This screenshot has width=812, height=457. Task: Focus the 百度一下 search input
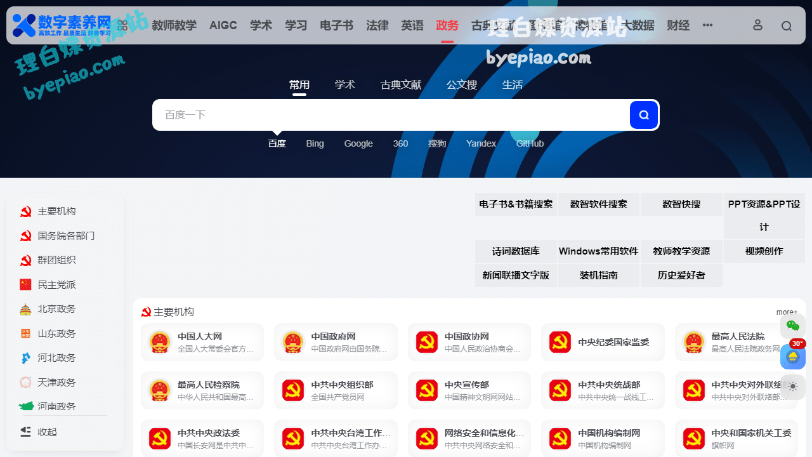click(x=391, y=115)
